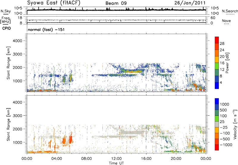Click the '1000' tick on the Velocity colorbar
The height and width of the screenshot is (165, 238).
(x=225, y=104)
